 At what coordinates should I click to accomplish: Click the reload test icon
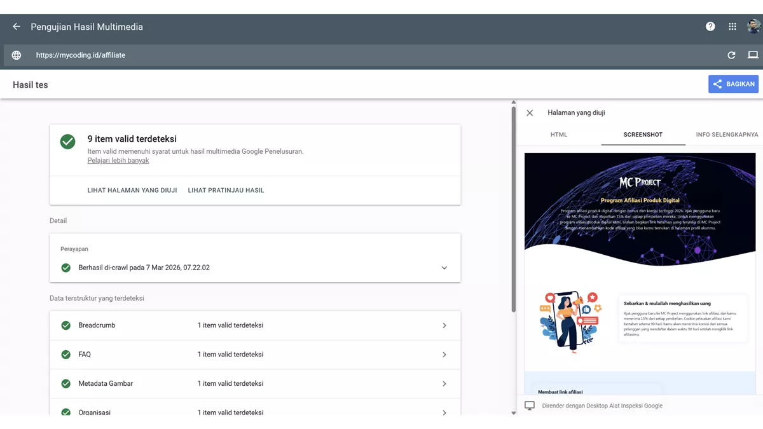click(x=731, y=55)
